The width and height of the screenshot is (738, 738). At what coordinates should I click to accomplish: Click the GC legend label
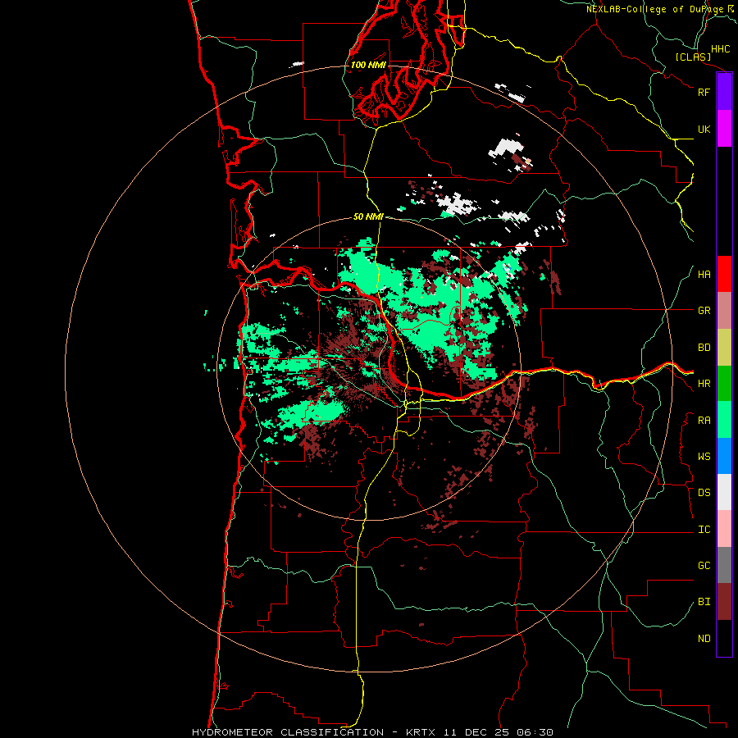[x=704, y=566]
